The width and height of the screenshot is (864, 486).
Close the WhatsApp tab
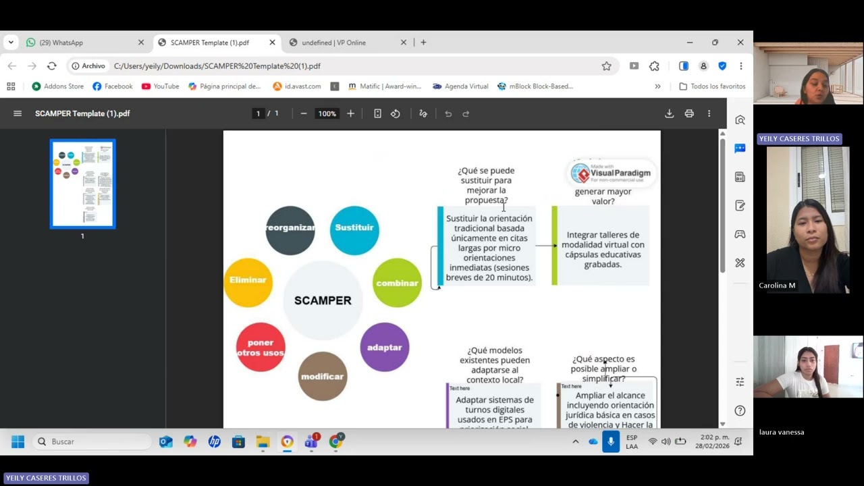click(141, 43)
